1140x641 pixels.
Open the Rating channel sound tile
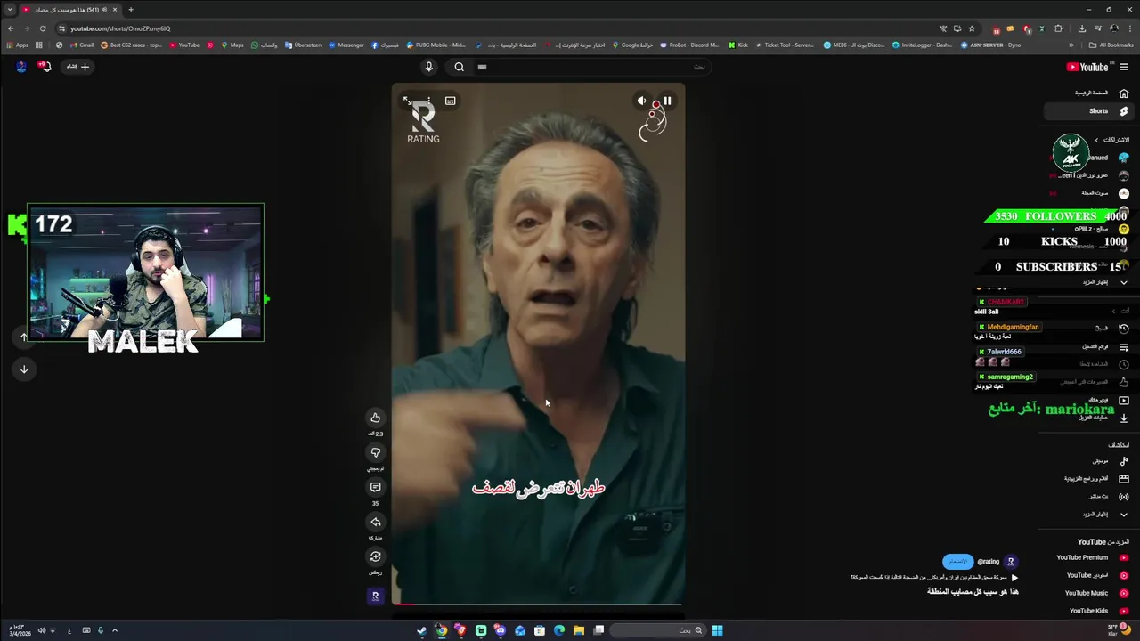tap(375, 596)
